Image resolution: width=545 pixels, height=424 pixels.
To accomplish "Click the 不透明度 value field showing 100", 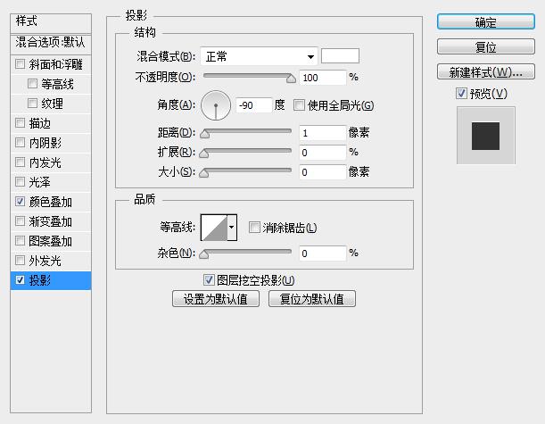I will click(x=323, y=78).
